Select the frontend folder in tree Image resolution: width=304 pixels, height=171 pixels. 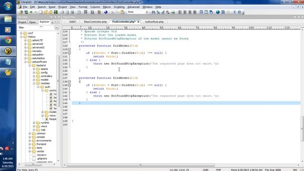[x=41, y=144]
